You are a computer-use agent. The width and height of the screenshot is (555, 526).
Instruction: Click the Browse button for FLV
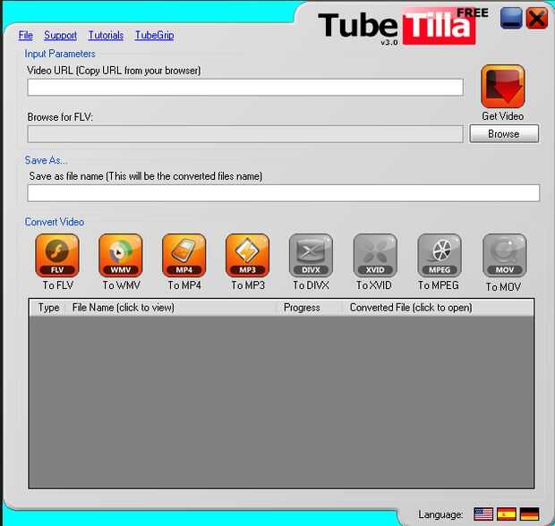(x=504, y=133)
